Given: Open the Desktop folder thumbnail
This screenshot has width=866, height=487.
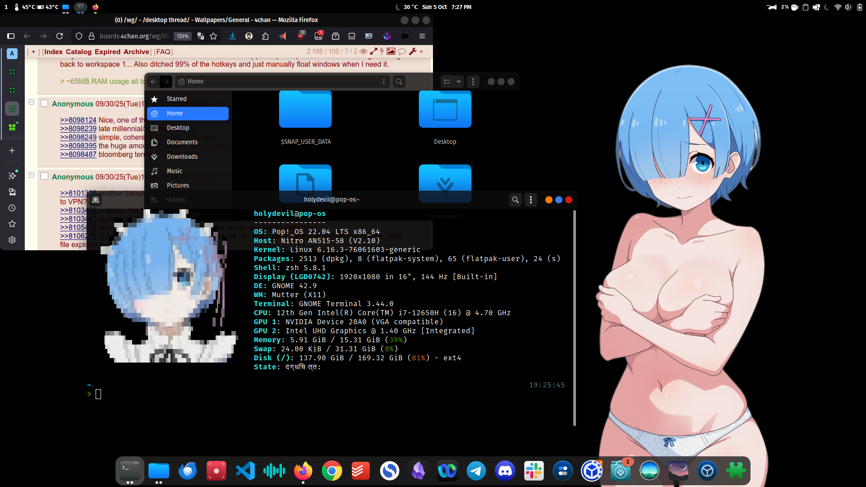Looking at the screenshot, I should click(445, 110).
